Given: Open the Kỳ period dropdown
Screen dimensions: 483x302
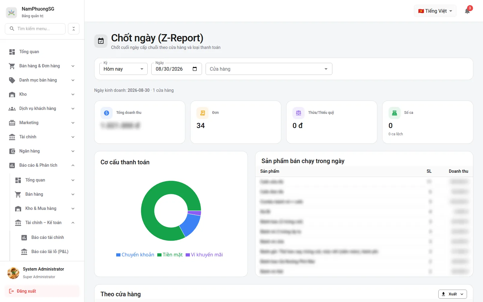Looking at the screenshot, I should click(123, 69).
